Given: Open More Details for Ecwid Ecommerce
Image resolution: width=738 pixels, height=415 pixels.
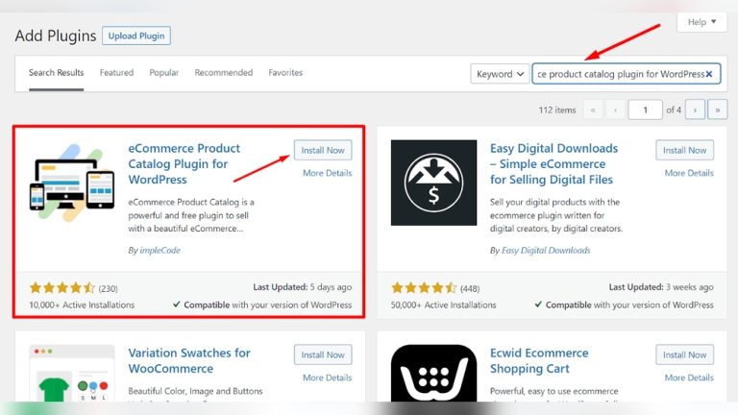Looking at the screenshot, I should tap(689, 378).
